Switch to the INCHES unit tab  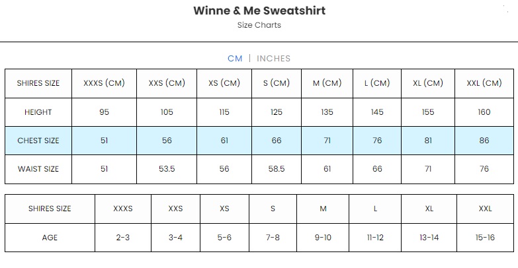pos(273,58)
